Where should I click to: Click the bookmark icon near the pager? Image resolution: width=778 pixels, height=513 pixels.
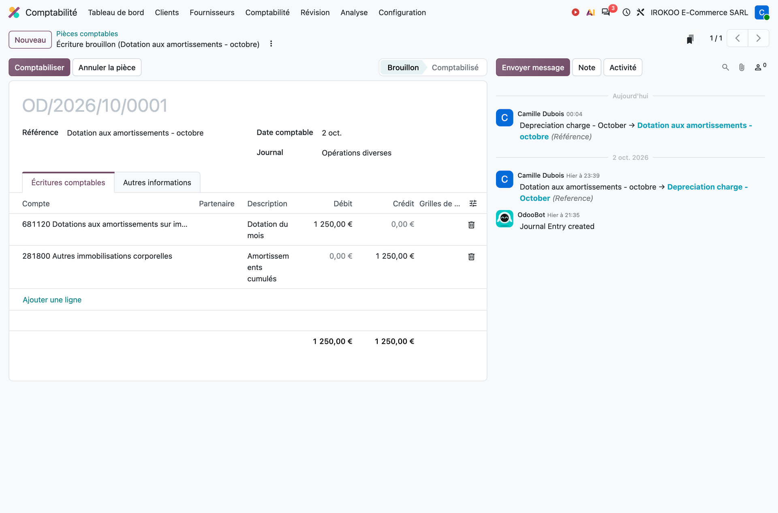coord(690,39)
